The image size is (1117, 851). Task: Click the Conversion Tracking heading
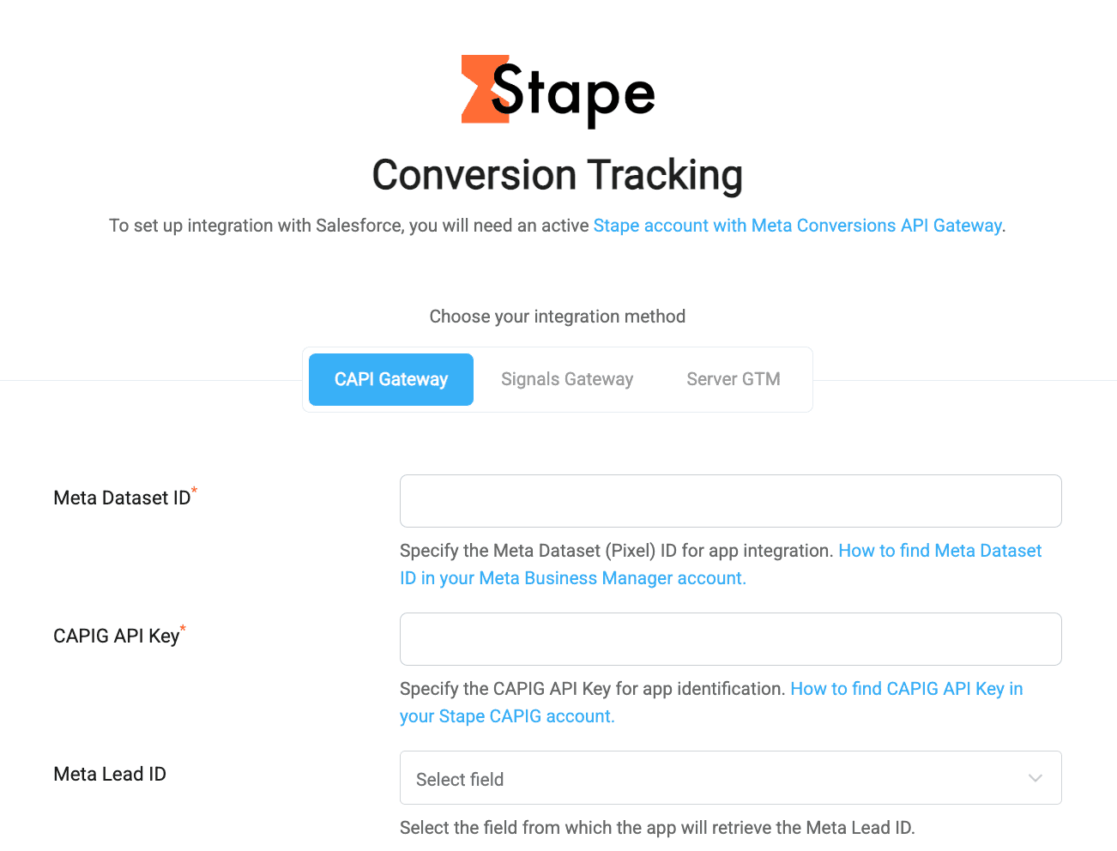tap(558, 175)
